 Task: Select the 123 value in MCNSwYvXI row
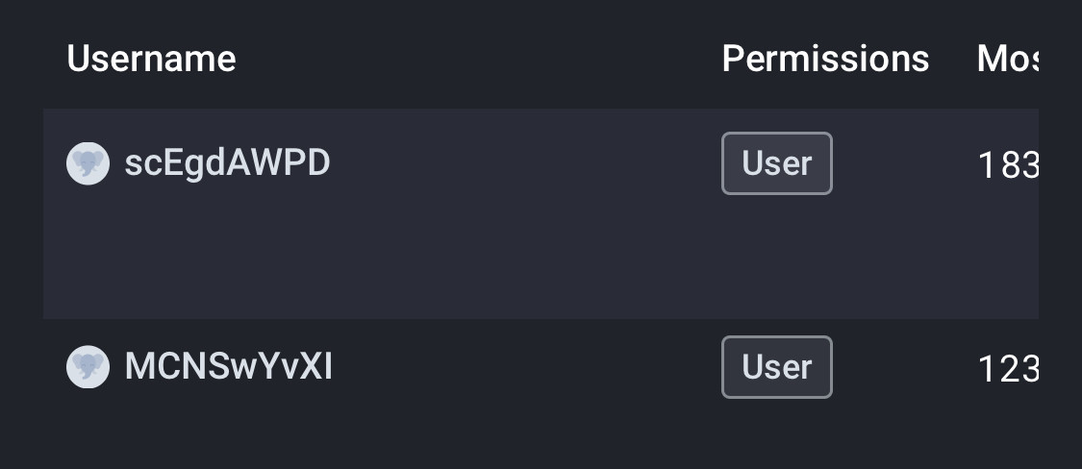1008,369
